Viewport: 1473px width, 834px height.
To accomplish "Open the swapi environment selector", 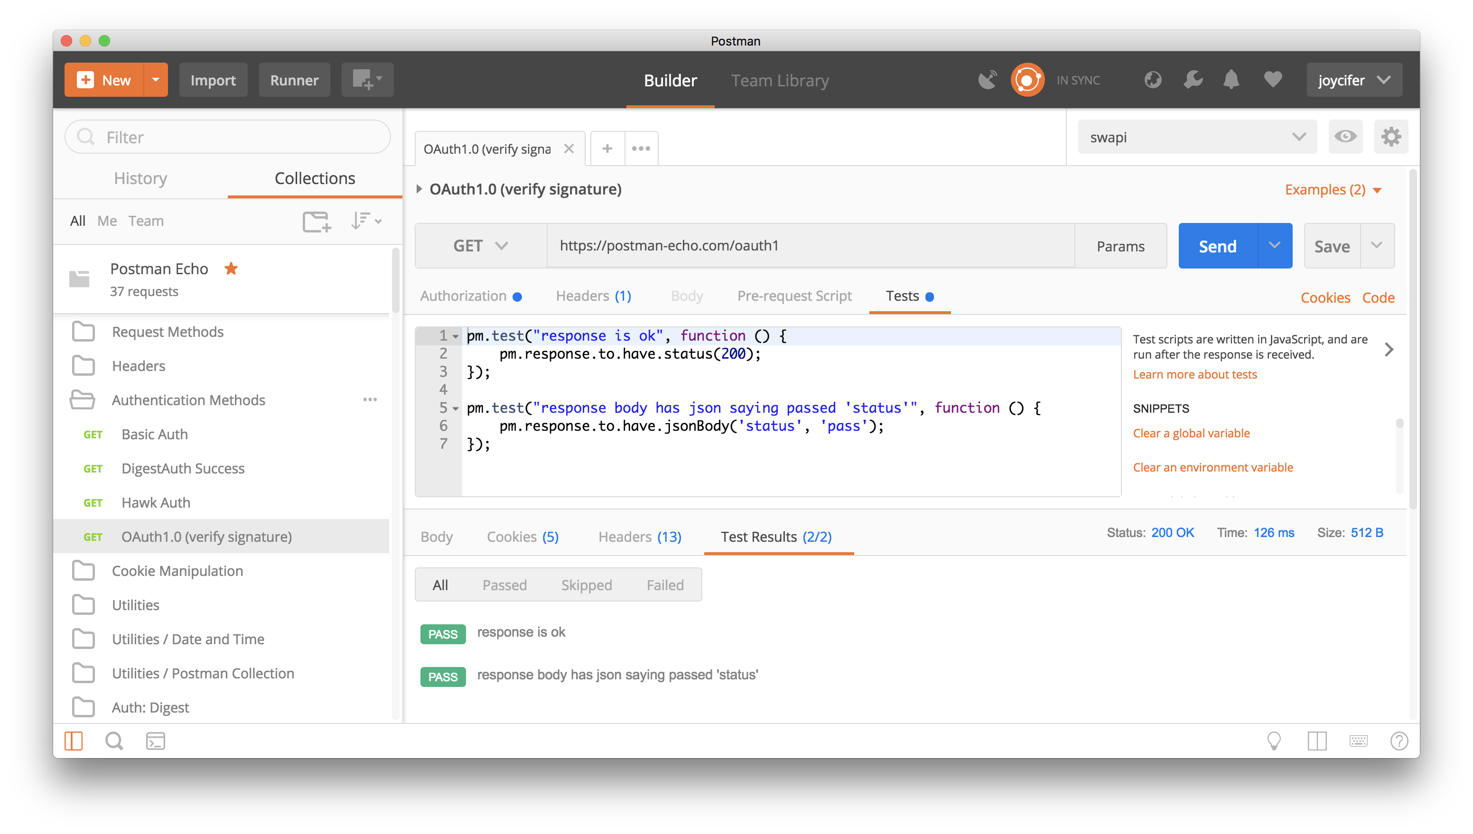I will [x=1196, y=136].
